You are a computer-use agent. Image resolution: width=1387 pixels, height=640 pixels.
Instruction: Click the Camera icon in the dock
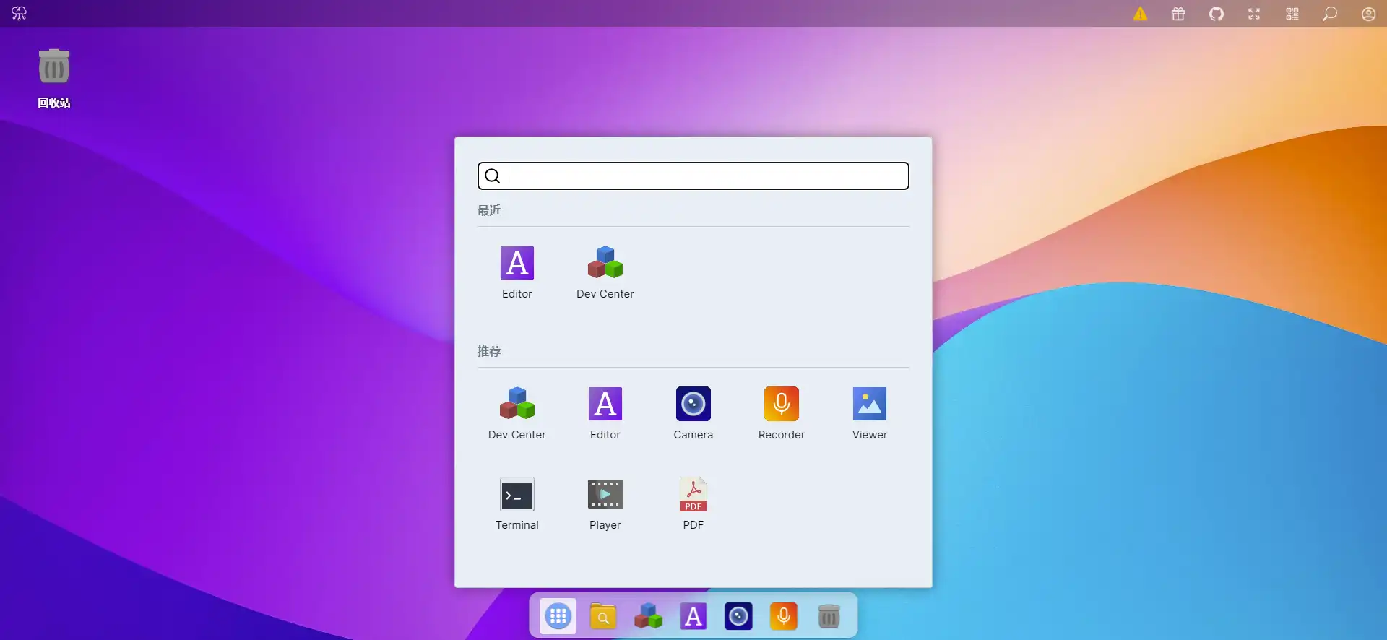[738, 616]
